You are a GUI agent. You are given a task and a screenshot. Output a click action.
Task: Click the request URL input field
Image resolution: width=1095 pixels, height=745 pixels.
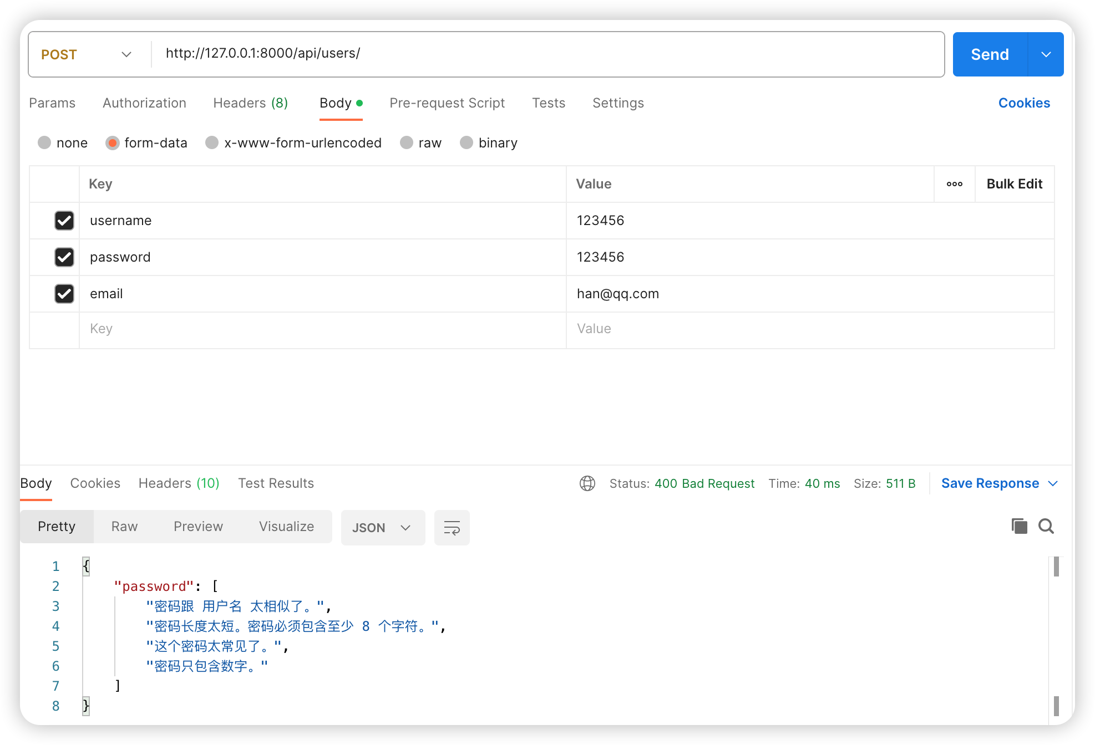point(548,54)
